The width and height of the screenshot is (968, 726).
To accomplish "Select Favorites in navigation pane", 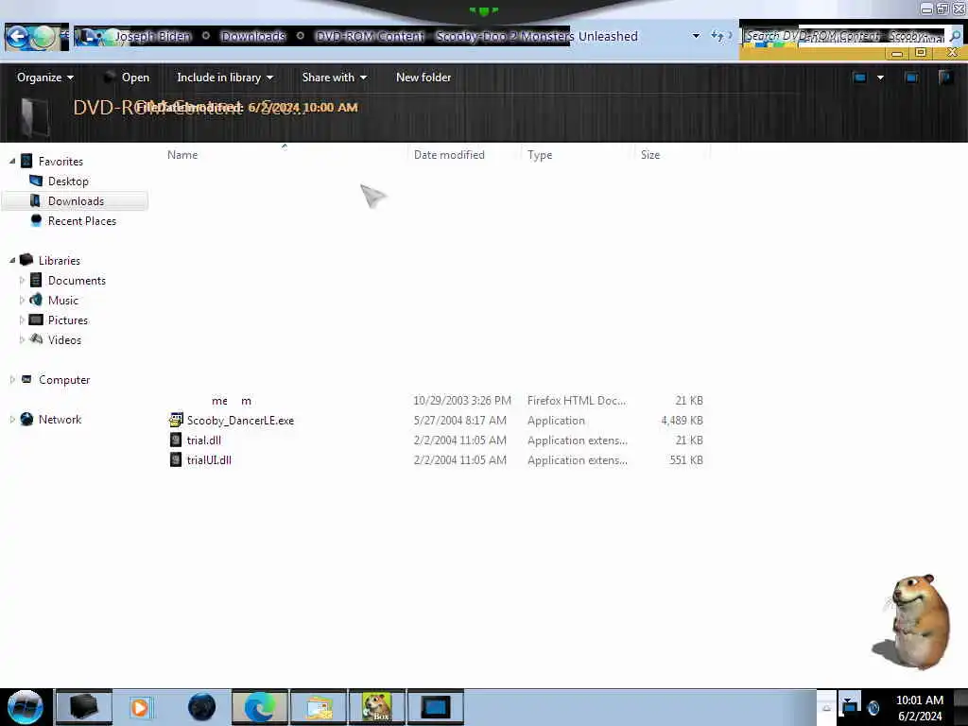I will (60, 161).
